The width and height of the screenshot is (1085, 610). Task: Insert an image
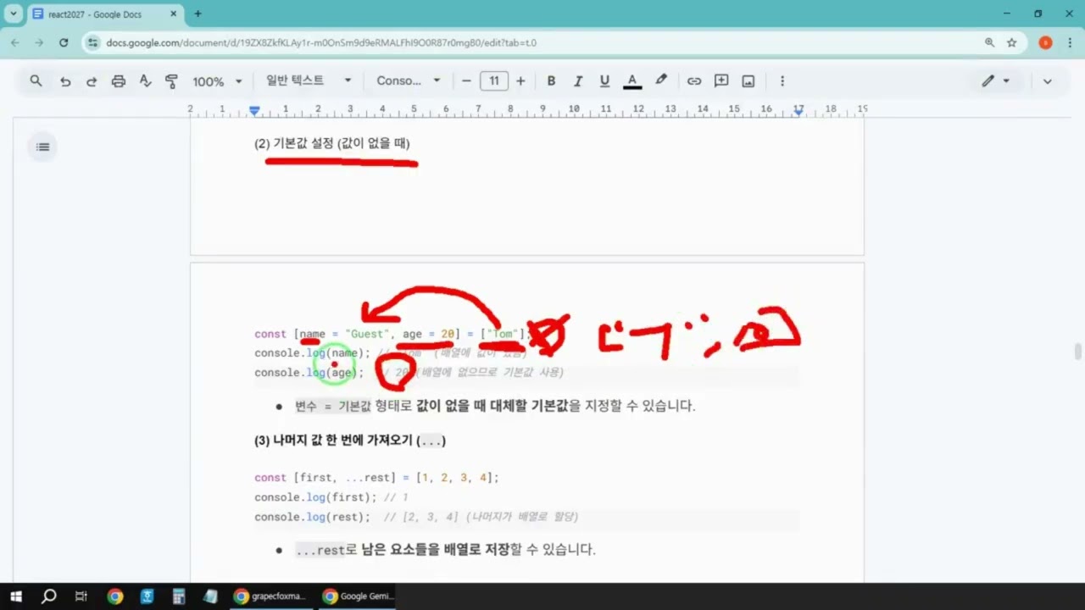(x=748, y=81)
